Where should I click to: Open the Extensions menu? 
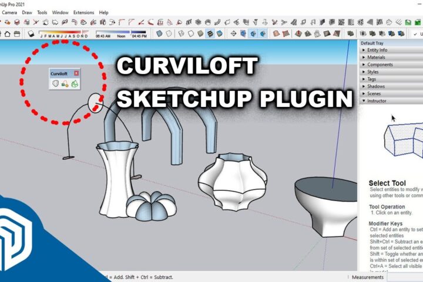(83, 12)
